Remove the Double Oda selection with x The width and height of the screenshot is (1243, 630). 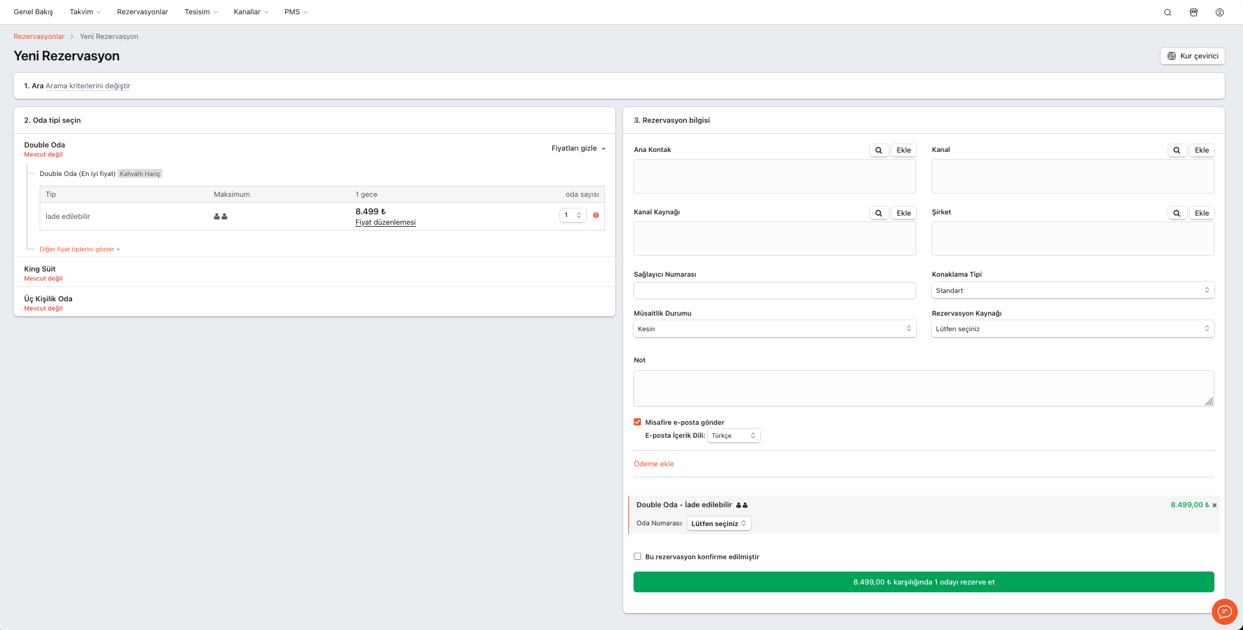pos(1214,505)
